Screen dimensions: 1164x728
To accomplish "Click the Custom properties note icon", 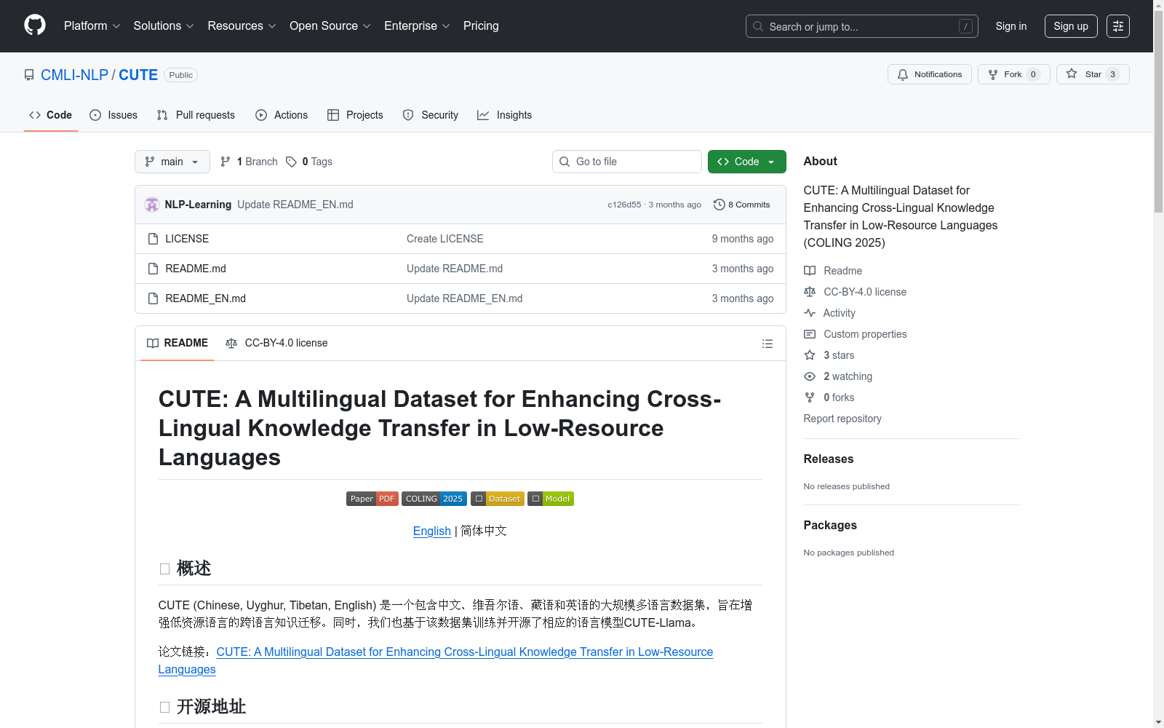I will [810, 334].
